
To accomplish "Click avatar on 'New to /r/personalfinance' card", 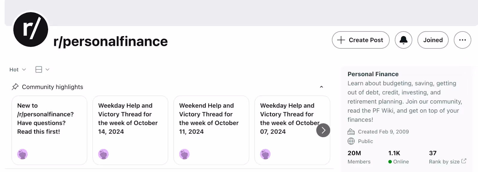I will click(x=22, y=154).
